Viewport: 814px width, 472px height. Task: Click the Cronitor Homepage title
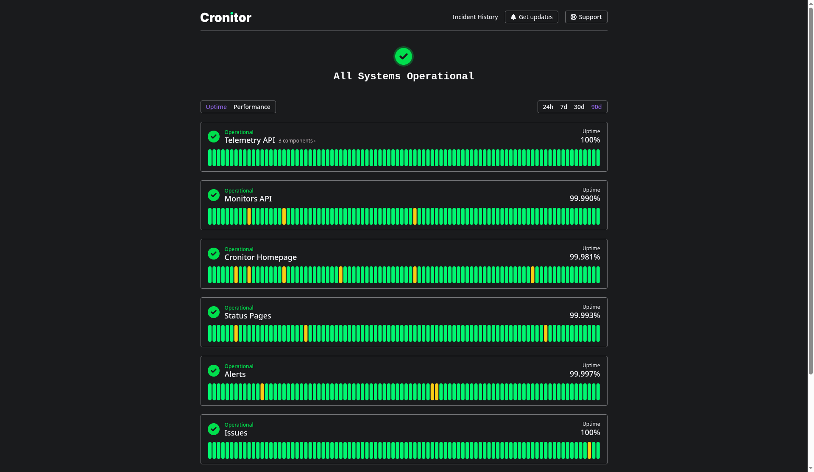point(260,257)
